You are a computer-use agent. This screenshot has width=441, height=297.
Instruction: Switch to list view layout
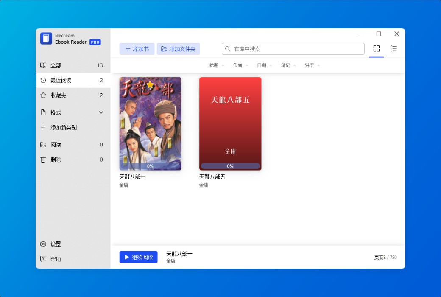coord(394,48)
